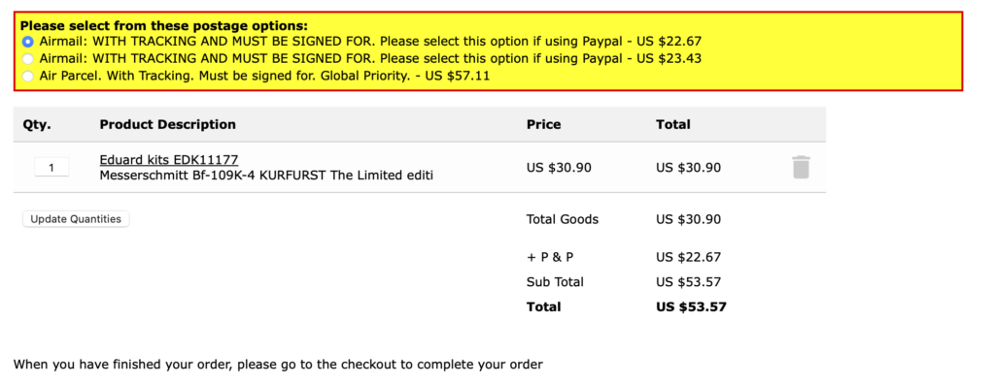The image size is (995, 384).
Task: Click the Total Goods label
Action: point(563,220)
